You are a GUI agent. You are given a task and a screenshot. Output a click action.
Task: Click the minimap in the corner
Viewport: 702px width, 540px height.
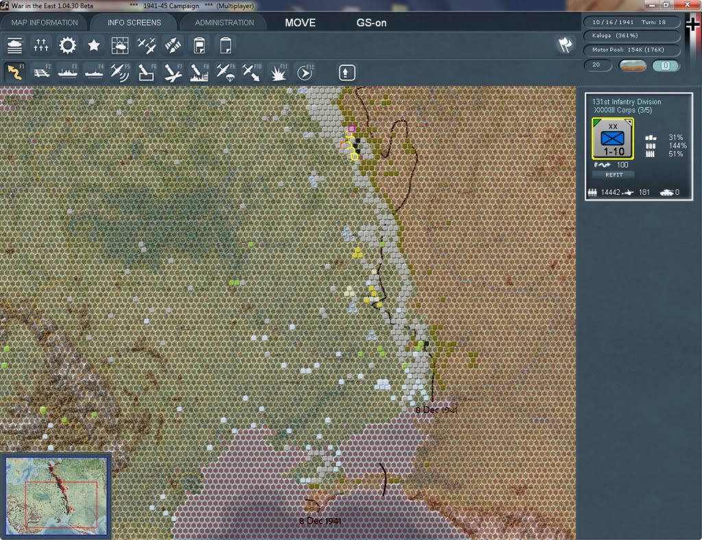pyautogui.click(x=56, y=496)
